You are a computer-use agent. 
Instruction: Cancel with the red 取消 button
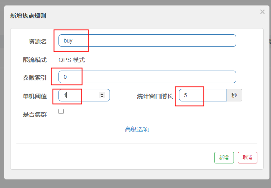click(x=247, y=158)
